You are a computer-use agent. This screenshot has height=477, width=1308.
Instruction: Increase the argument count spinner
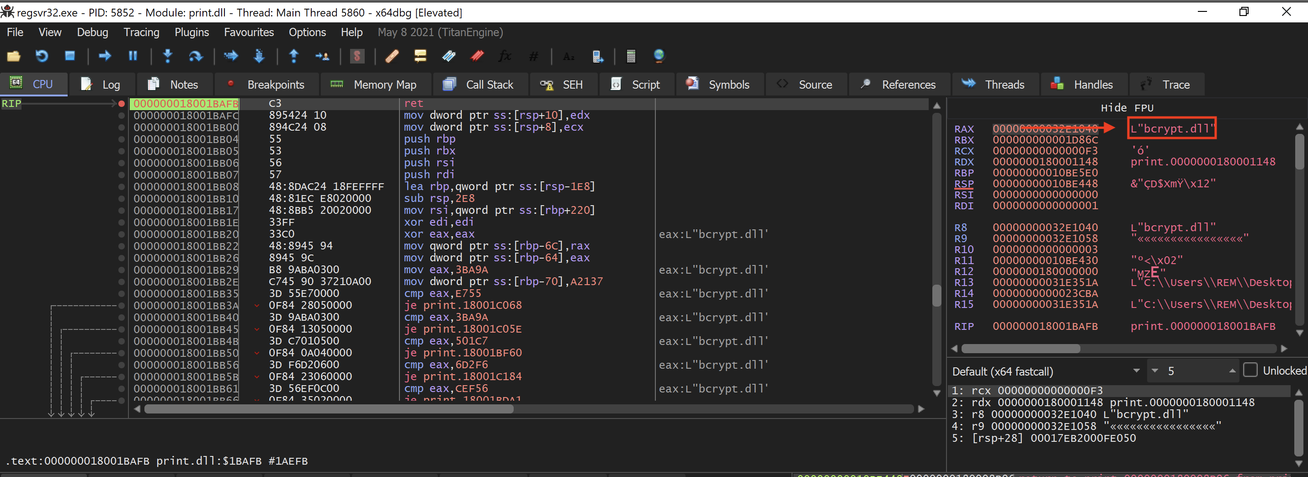click(x=1232, y=371)
